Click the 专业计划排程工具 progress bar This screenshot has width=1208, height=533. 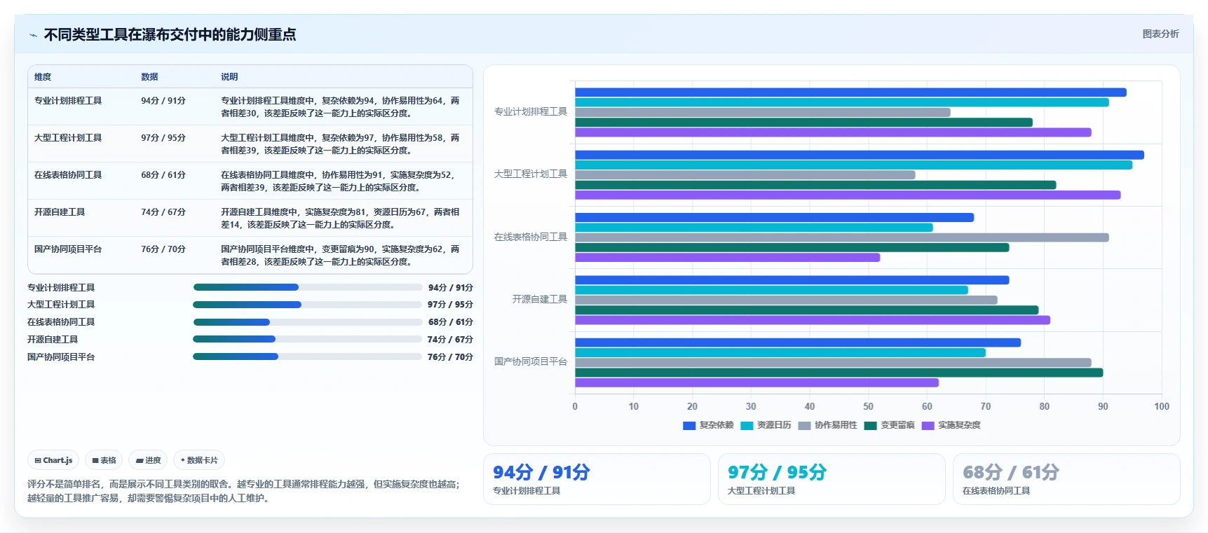[x=308, y=287]
